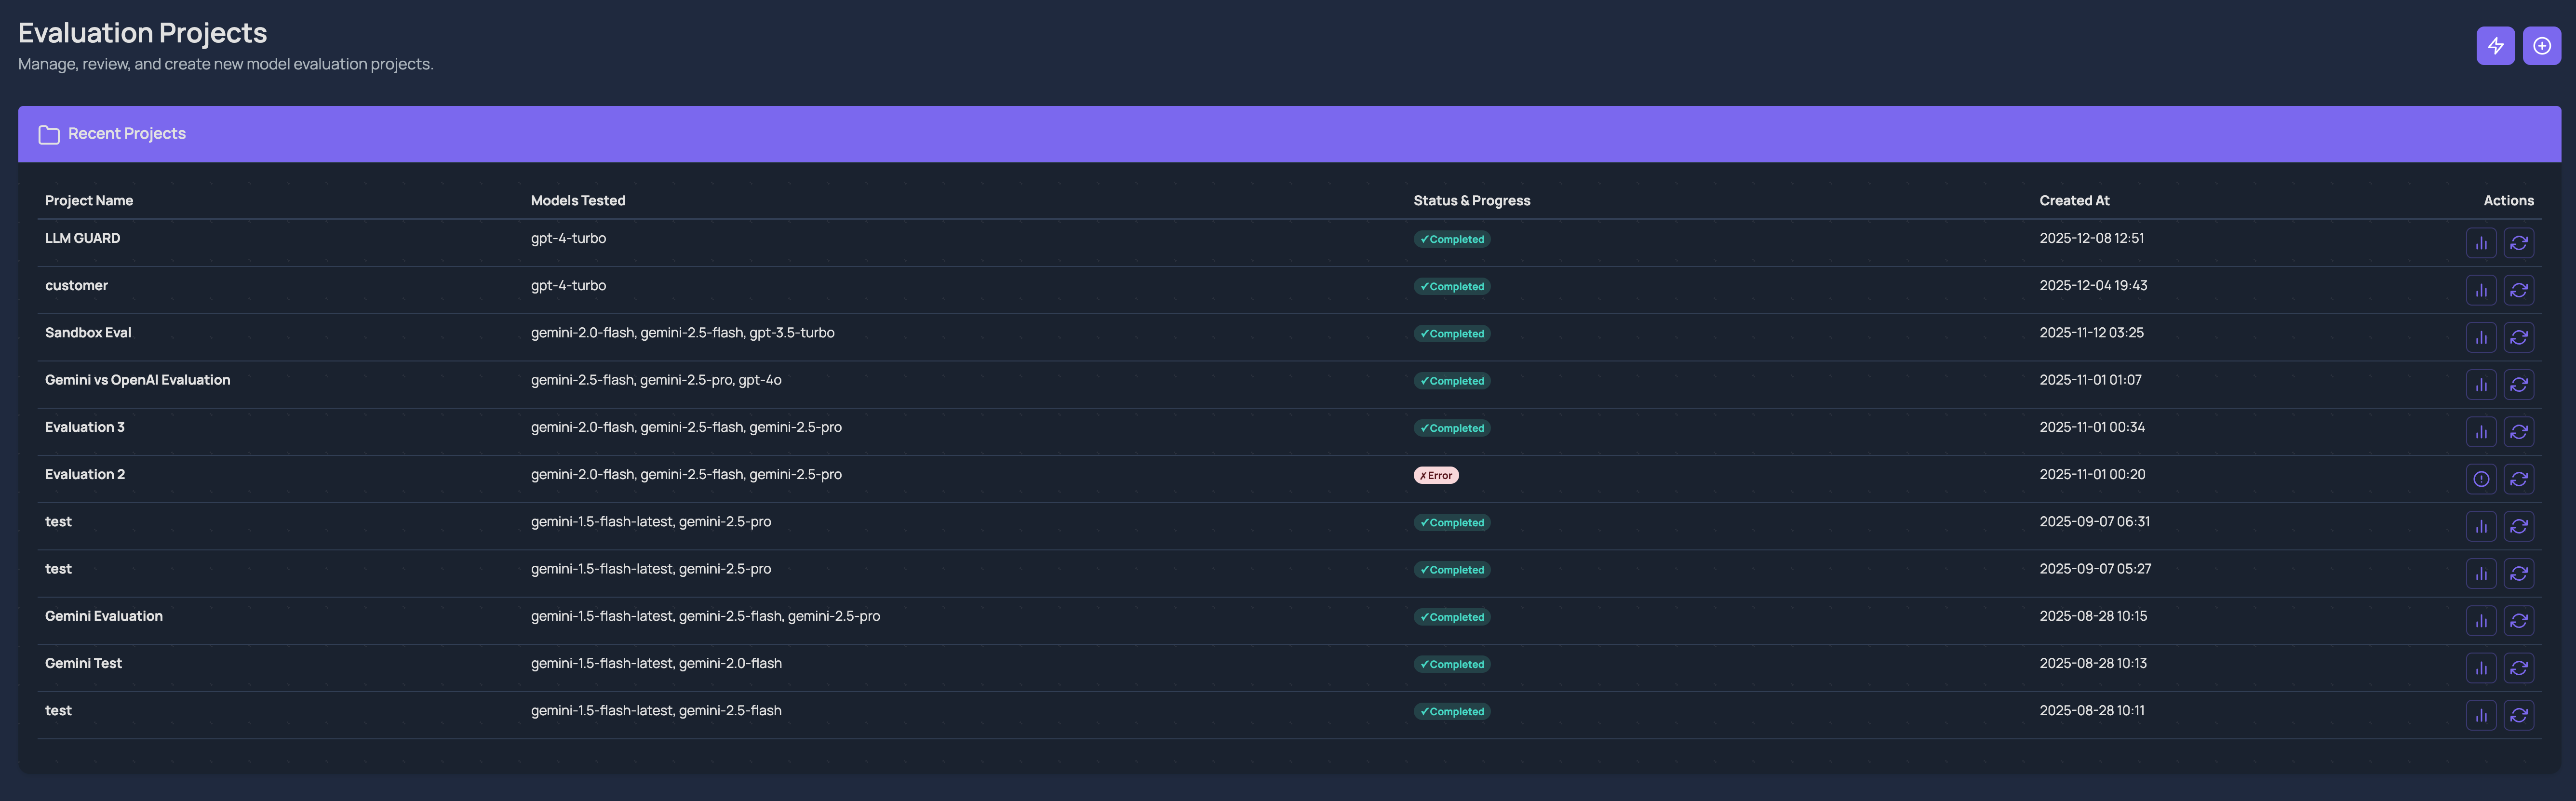Click the Completed badge on Sandbox Eval

tap(1453, 333)
